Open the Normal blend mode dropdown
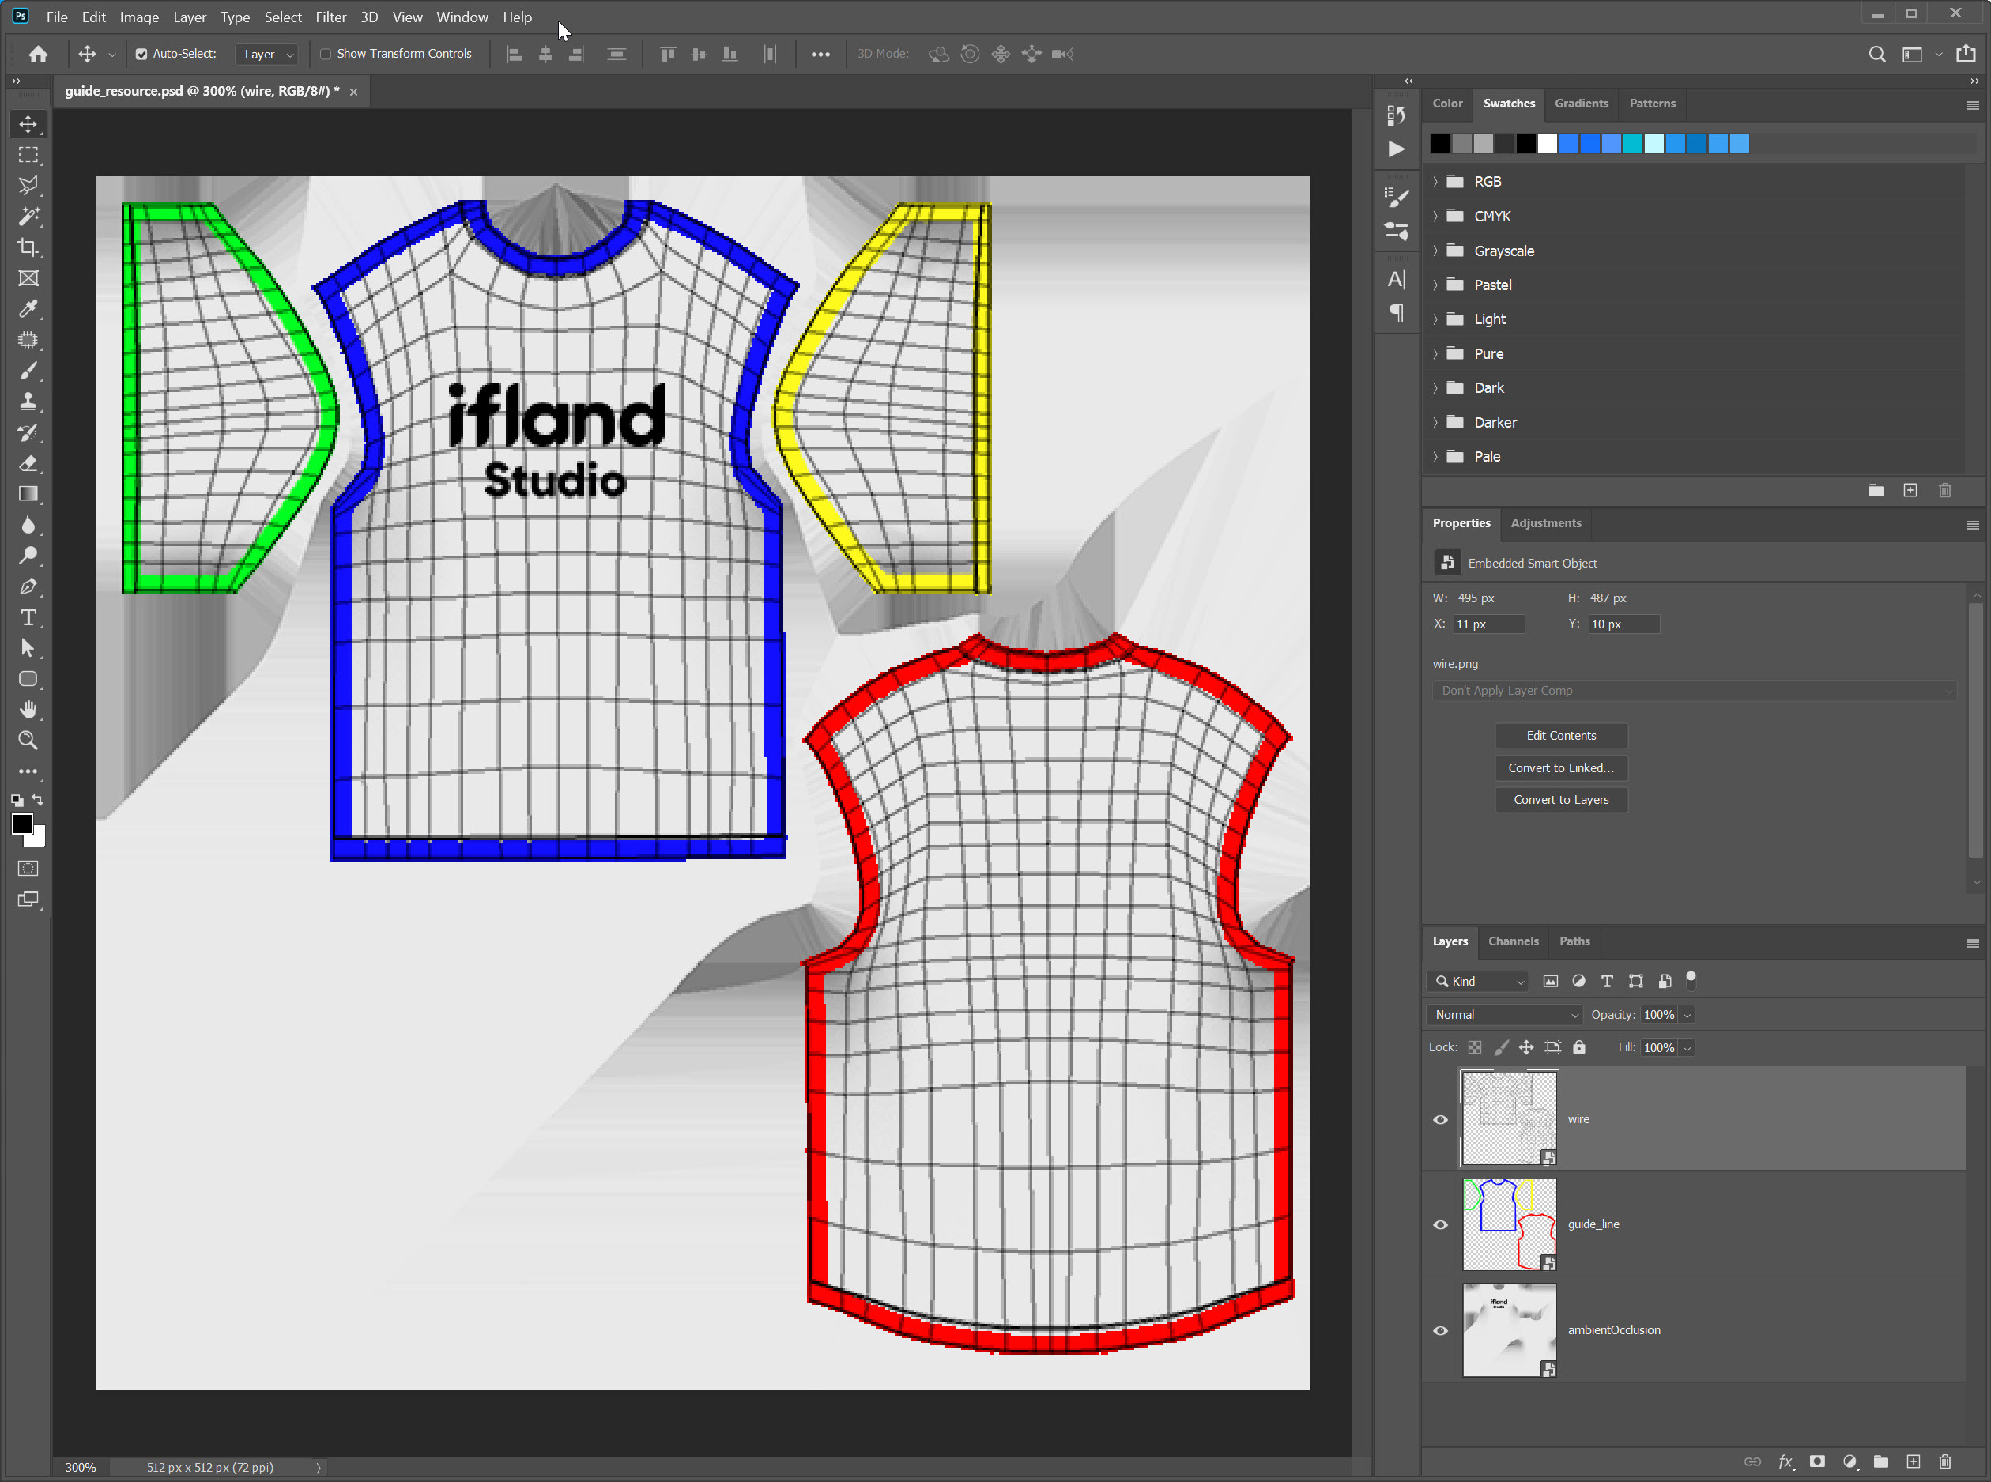Image resolution: width=1991 pixels, height=1482 pixels. (x=1504, y=1015)
